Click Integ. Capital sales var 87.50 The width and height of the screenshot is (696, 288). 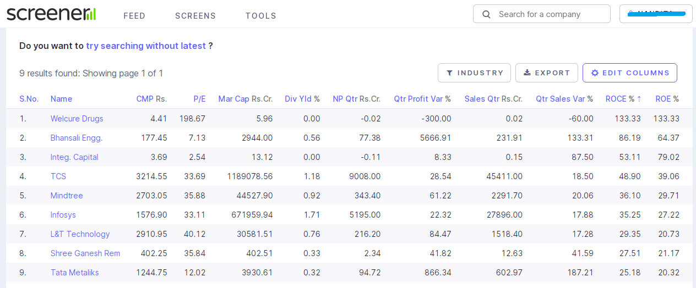tap(583, 157)
